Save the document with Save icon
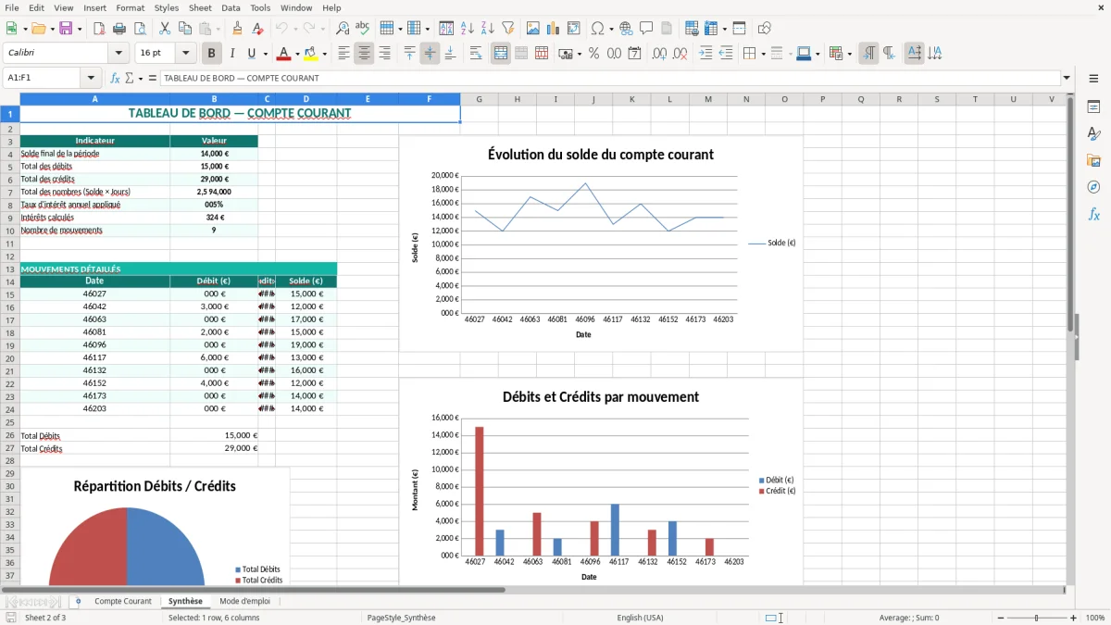 (66, 29)
